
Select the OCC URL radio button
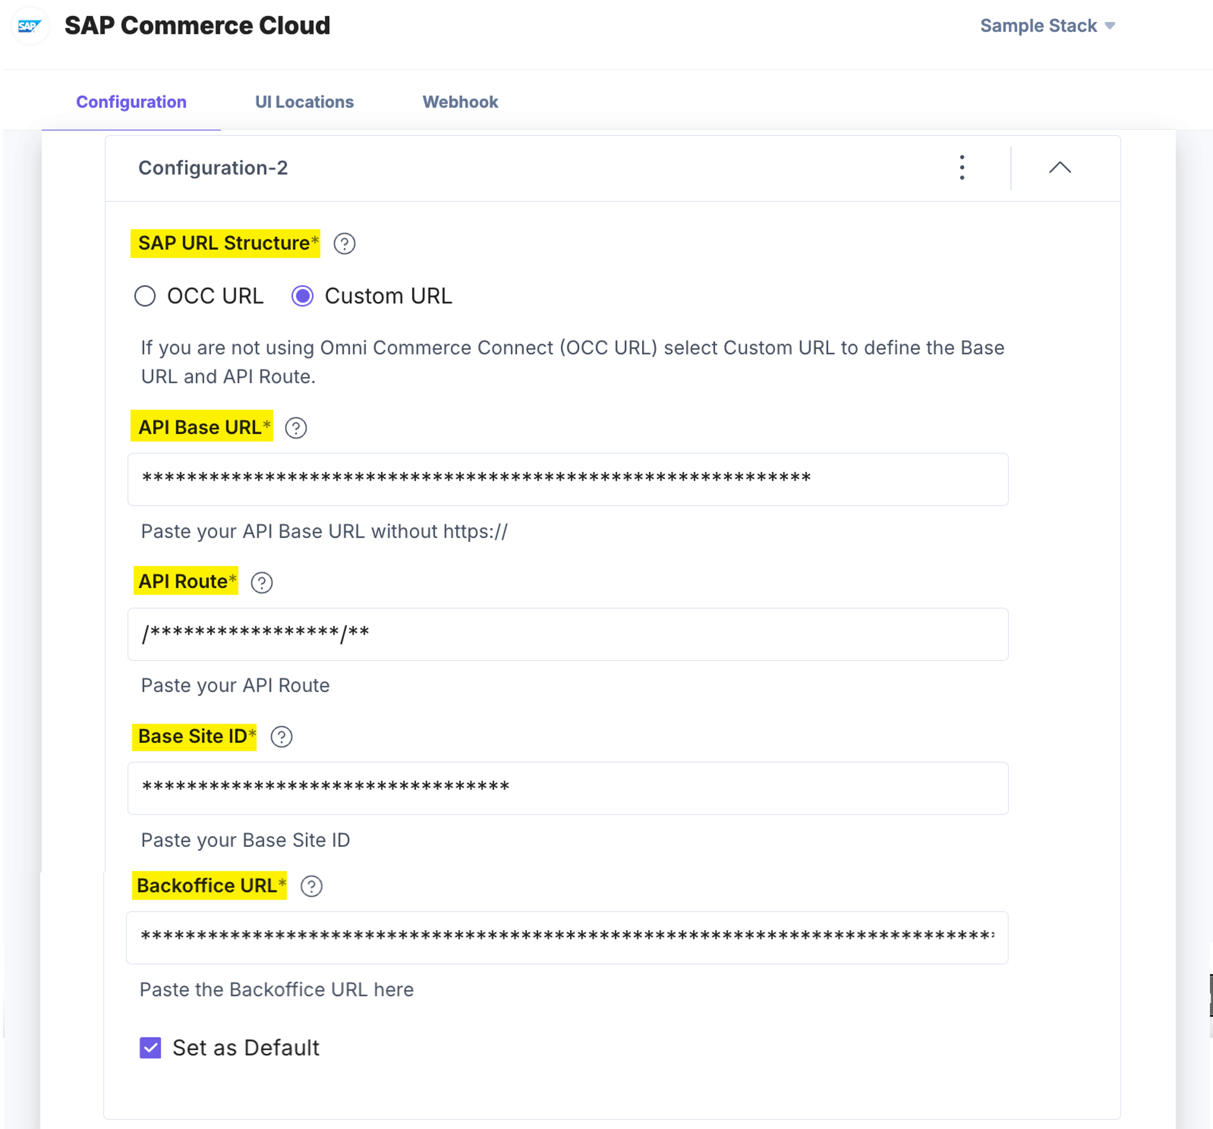tap(145, 296)
